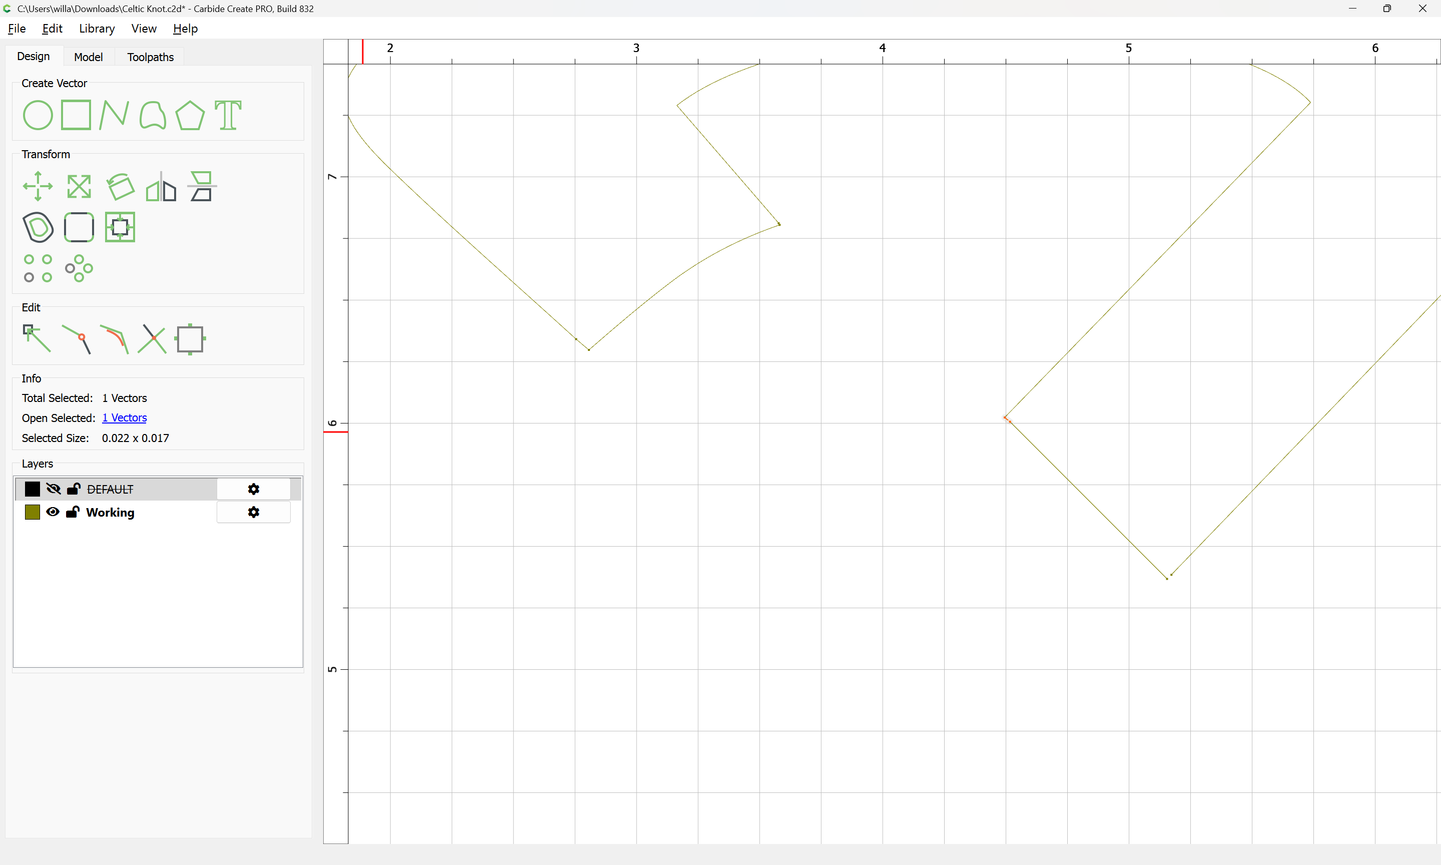
Task: Click the '1 Vectors' open selected link
Action: point(124,418)
